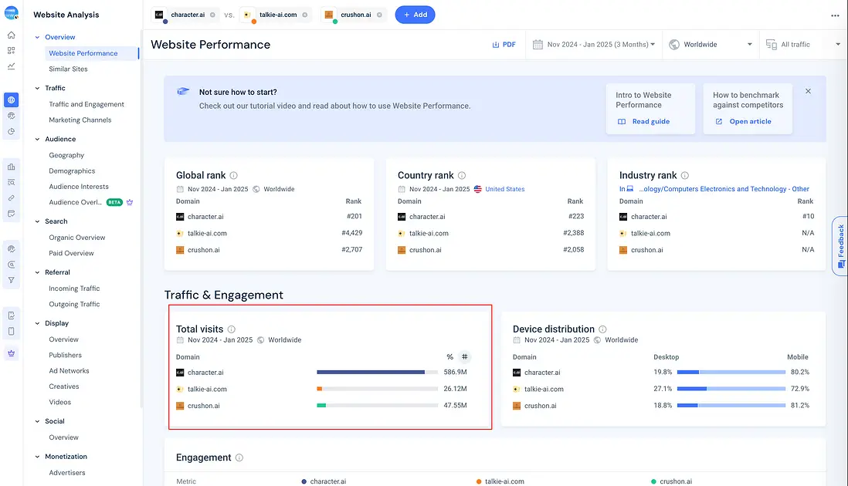Image resolution: width=848 pixels, height=486 pixels.
Task: Click the info icon beside Device distribution
Action: coord(602,329)
